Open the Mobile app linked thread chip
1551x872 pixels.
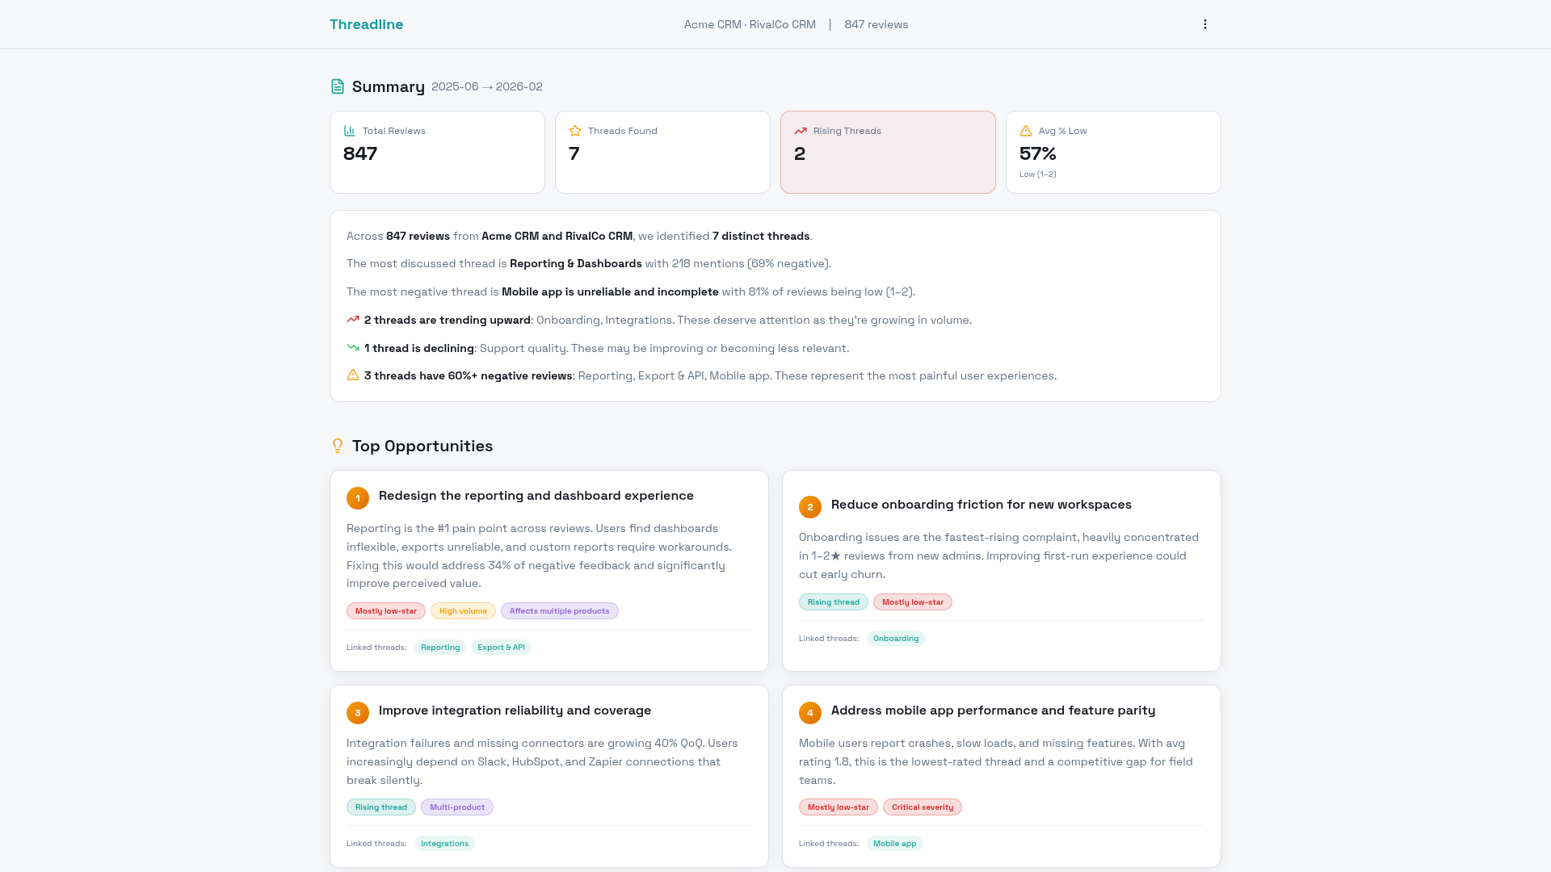[x=894, y=844]
